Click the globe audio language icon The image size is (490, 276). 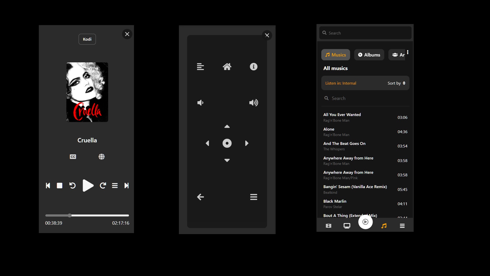pos(102,157)
